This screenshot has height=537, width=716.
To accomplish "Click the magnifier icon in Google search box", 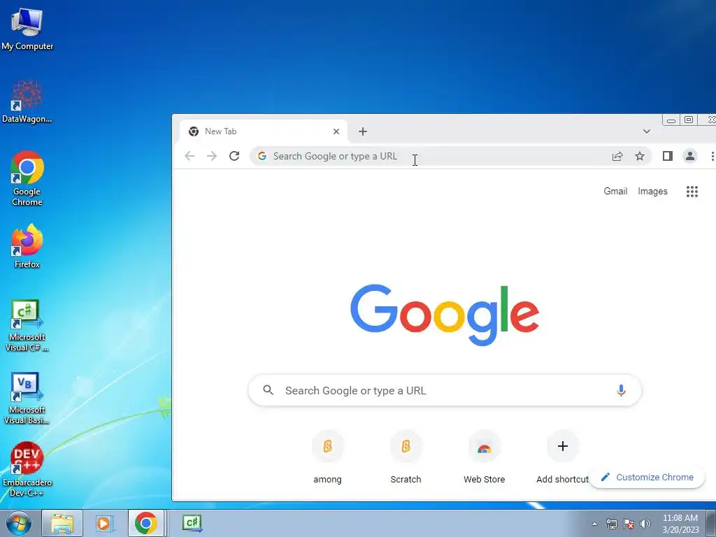I will tap(268, 390).
